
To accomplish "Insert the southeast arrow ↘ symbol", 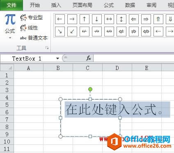I will pyautogui.click(x=60, y=32).
